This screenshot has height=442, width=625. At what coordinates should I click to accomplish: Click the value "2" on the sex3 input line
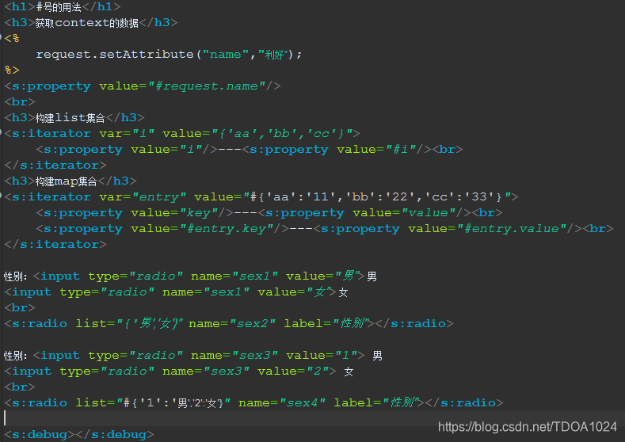(x=317, y=371)
